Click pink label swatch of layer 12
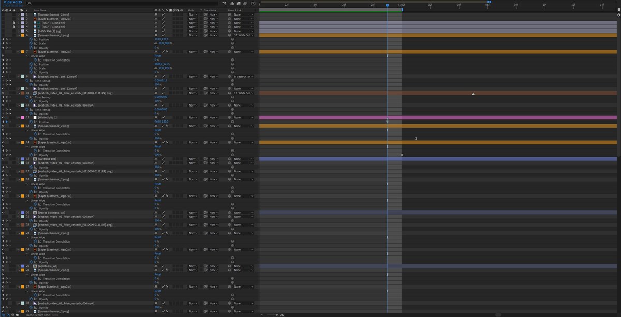This screenshot has height=317, width=621. [22, 118]
